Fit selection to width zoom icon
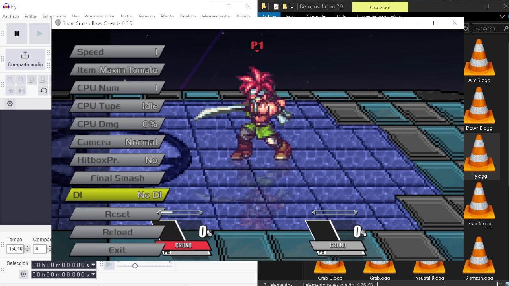Screen dimensions: 509x286 (x=32, y=79)
